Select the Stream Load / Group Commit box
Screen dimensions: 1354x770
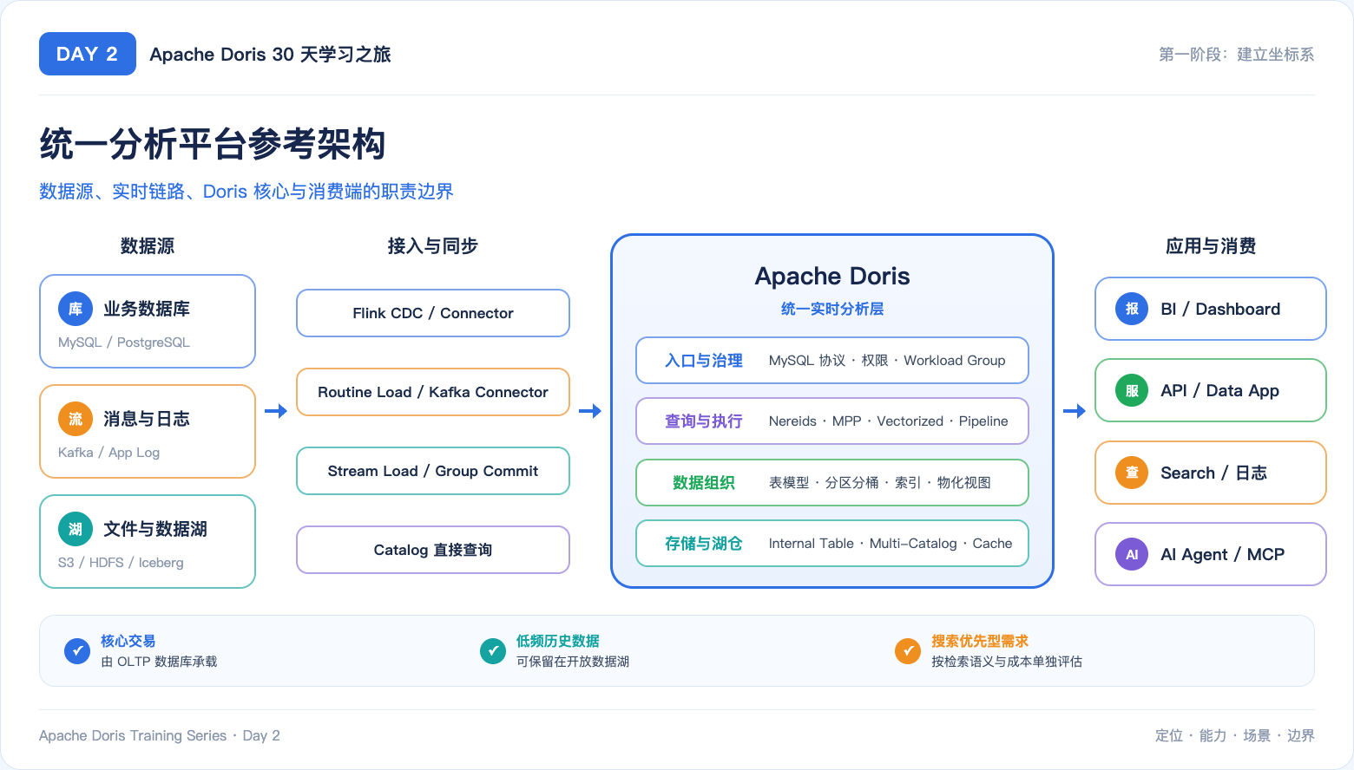[x=433, y=471]
